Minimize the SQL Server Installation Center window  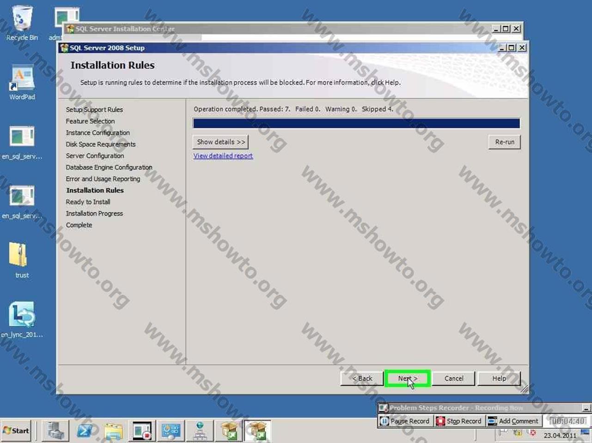tap(496, 29)
